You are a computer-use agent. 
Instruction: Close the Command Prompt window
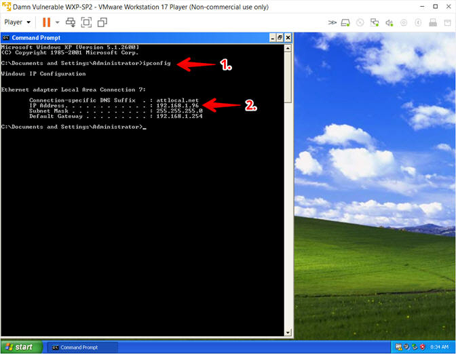coord(288,38)
